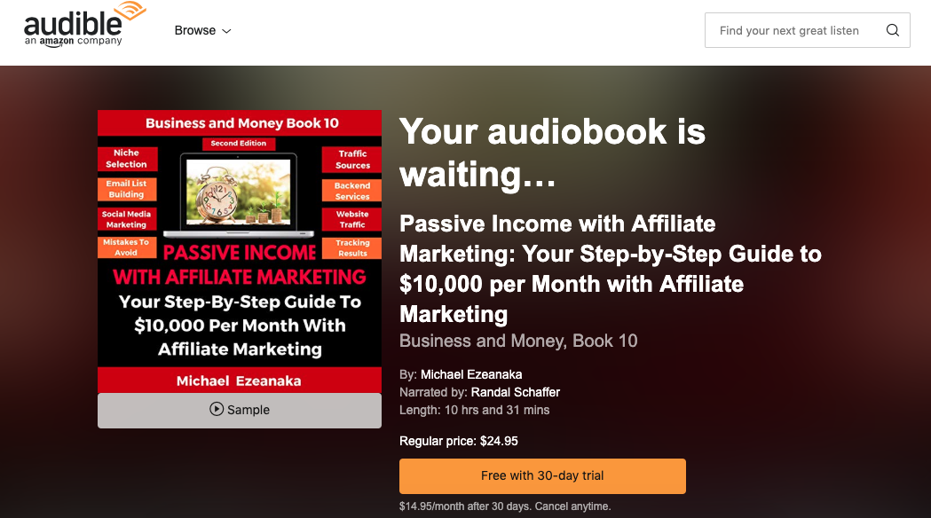Click 'Business and Money, Book 10' series text
This screenshot has width=931, height=518.
pyautogui.click(x=518, y=341)
